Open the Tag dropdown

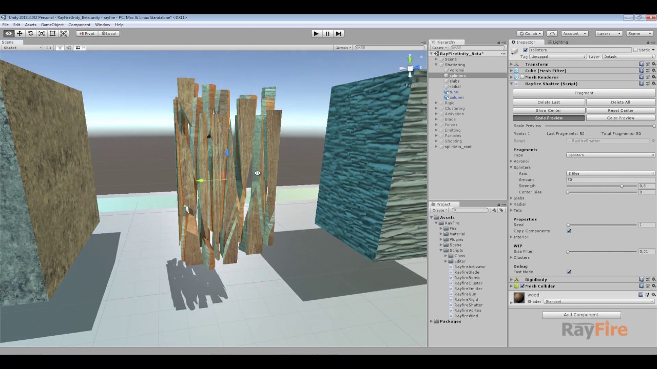[x=558, y=56]
